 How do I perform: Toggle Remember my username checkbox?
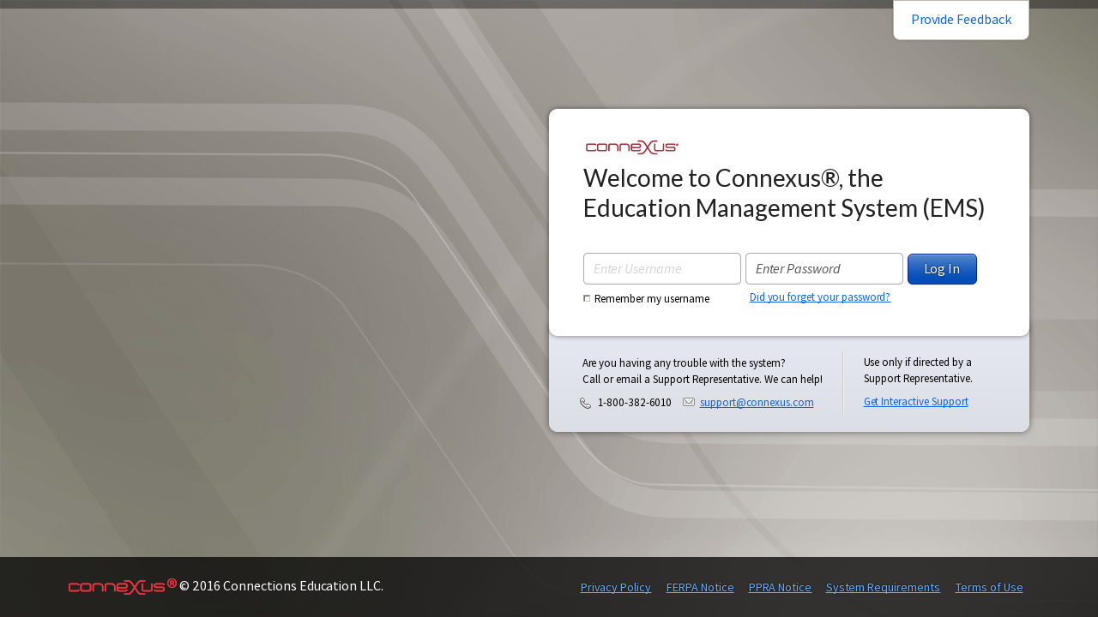point(587,298)
